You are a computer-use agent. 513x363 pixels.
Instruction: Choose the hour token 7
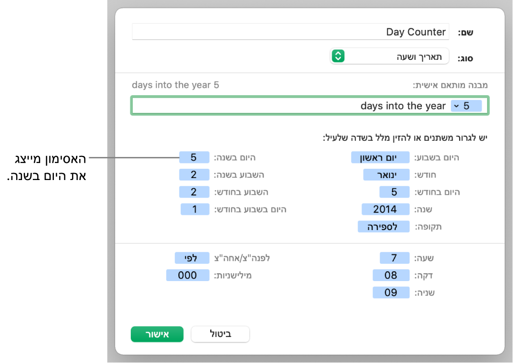(x=394, y=258)
